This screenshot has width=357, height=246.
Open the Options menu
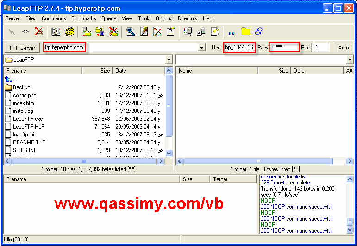(x=164, y=18)
